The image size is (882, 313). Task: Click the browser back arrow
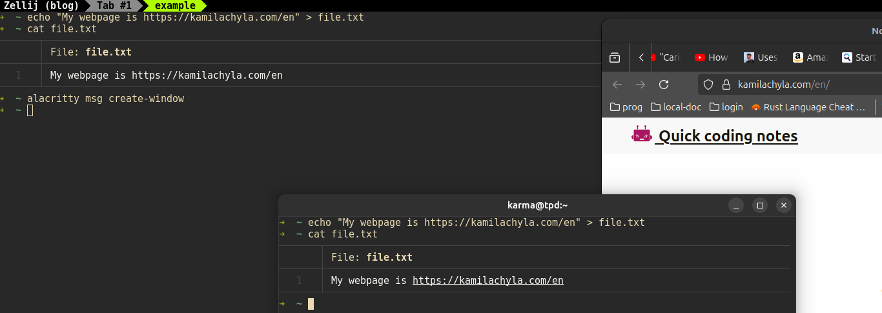coord(617,85)
